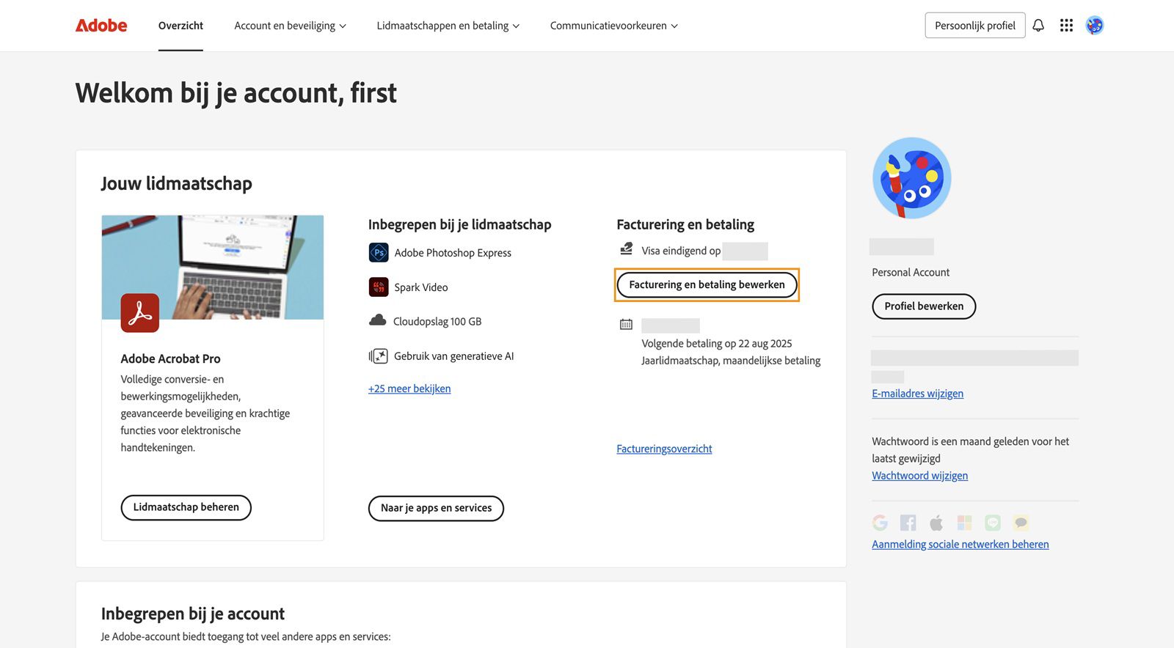
Task: Click the Adobe Acrobat Pro icon
Action: pos(140,313)
